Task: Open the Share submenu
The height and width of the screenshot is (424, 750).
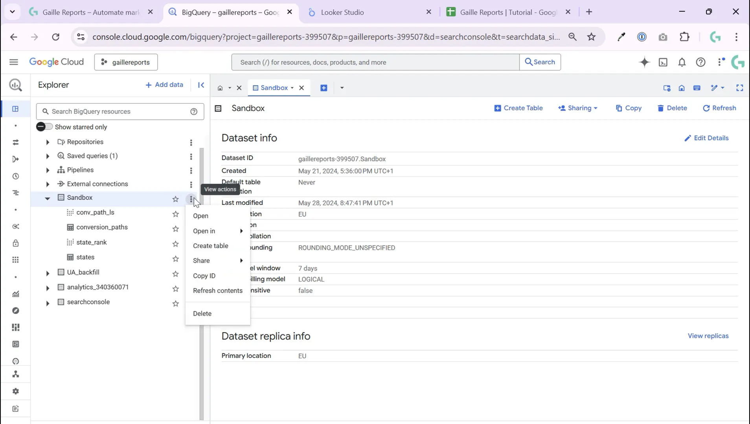Action: click(x=218, y=261)
